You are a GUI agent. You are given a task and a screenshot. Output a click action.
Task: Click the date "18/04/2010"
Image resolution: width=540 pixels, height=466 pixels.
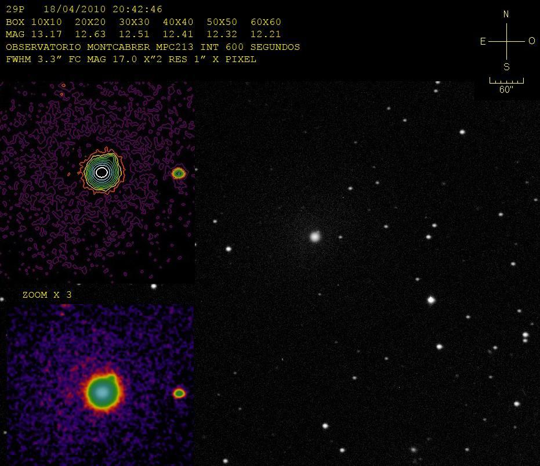[x=74, y=9]
